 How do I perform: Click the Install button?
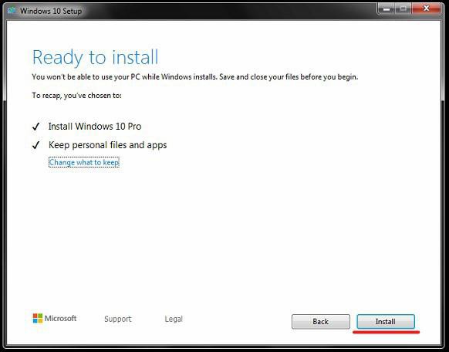[x=386, y=321]
